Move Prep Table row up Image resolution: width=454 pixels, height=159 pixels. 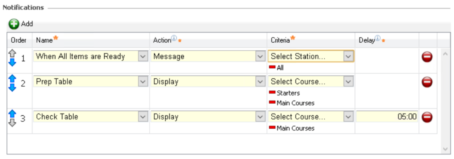point(12,79)
